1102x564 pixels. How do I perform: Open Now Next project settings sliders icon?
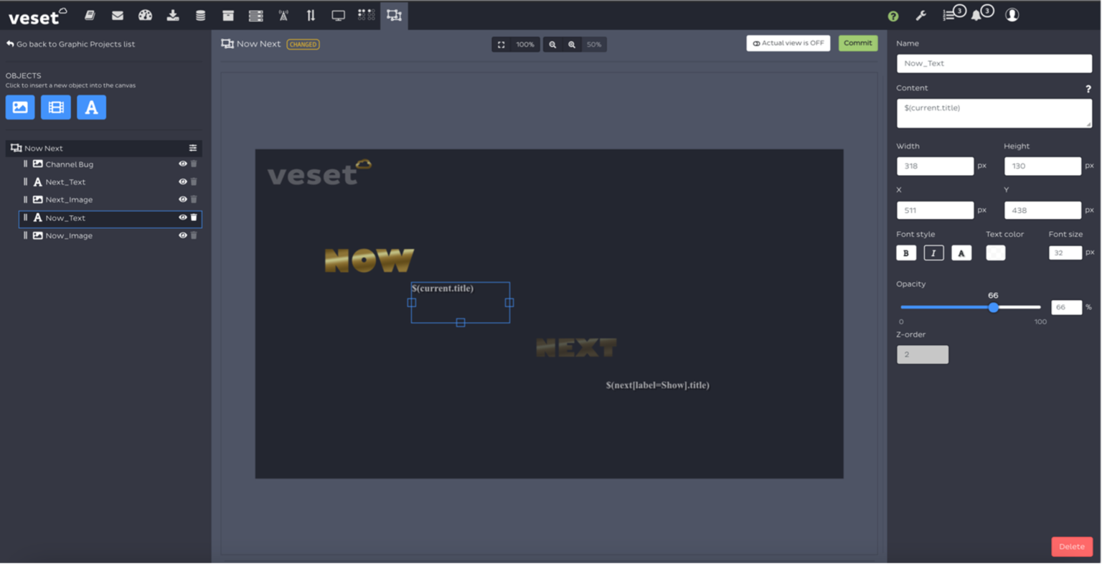(193, 149)
